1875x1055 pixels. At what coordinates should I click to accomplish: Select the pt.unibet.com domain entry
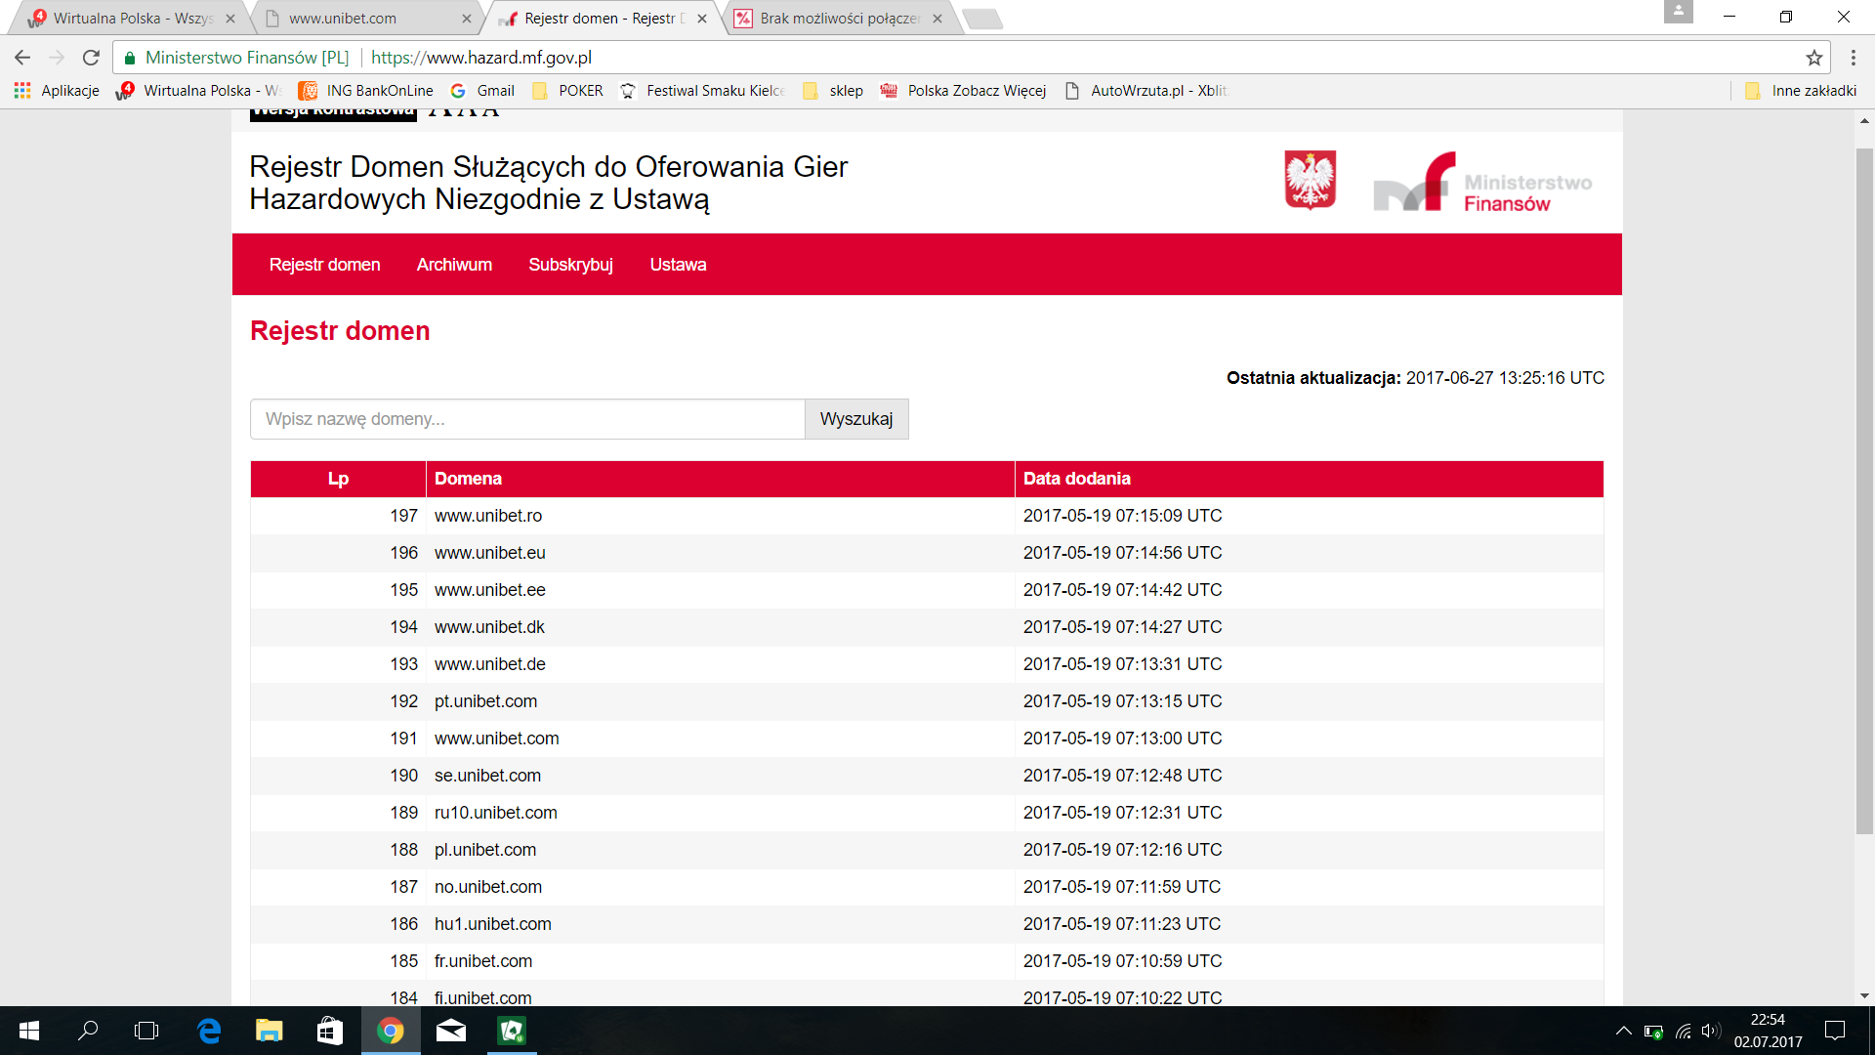[x=485, y=701]
